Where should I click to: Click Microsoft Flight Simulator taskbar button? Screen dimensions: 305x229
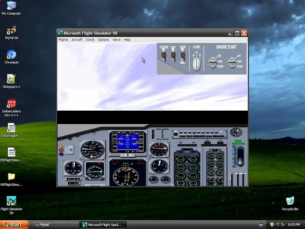click(103, 225)
